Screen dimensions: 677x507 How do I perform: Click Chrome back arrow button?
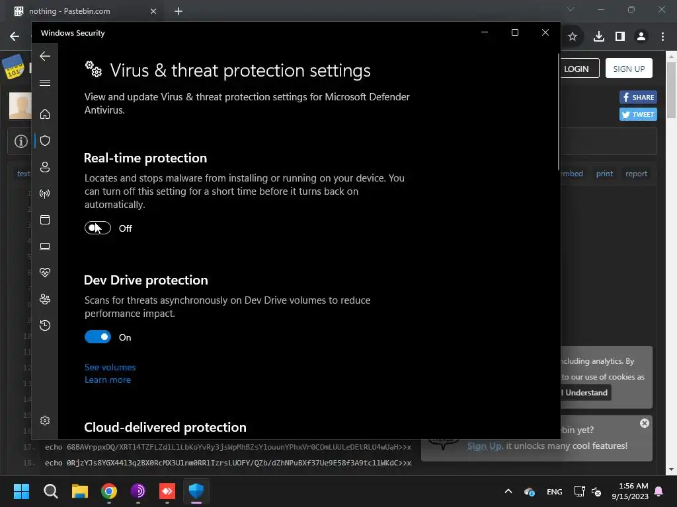(15, 36)
